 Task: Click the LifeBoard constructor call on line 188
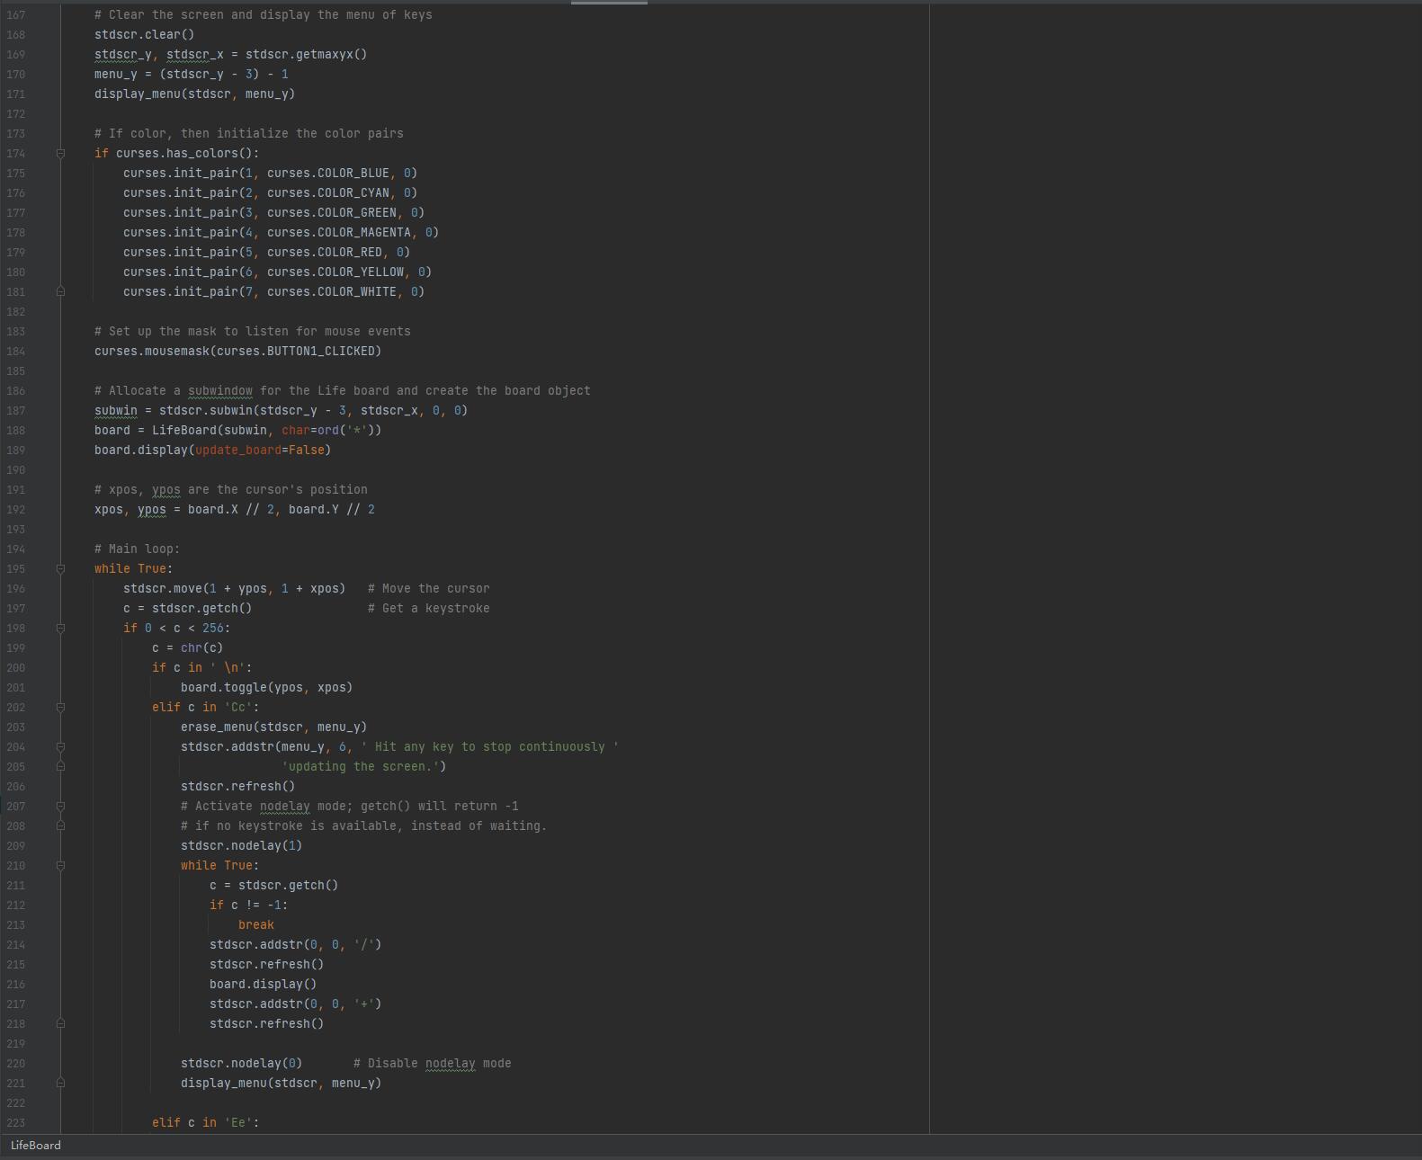184,431
